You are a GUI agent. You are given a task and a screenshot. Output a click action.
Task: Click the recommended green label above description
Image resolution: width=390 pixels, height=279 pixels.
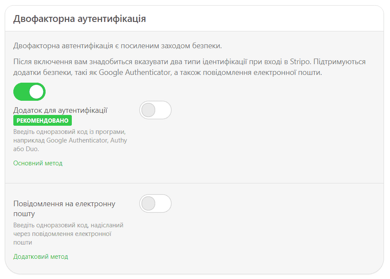(x=43, y=121)
